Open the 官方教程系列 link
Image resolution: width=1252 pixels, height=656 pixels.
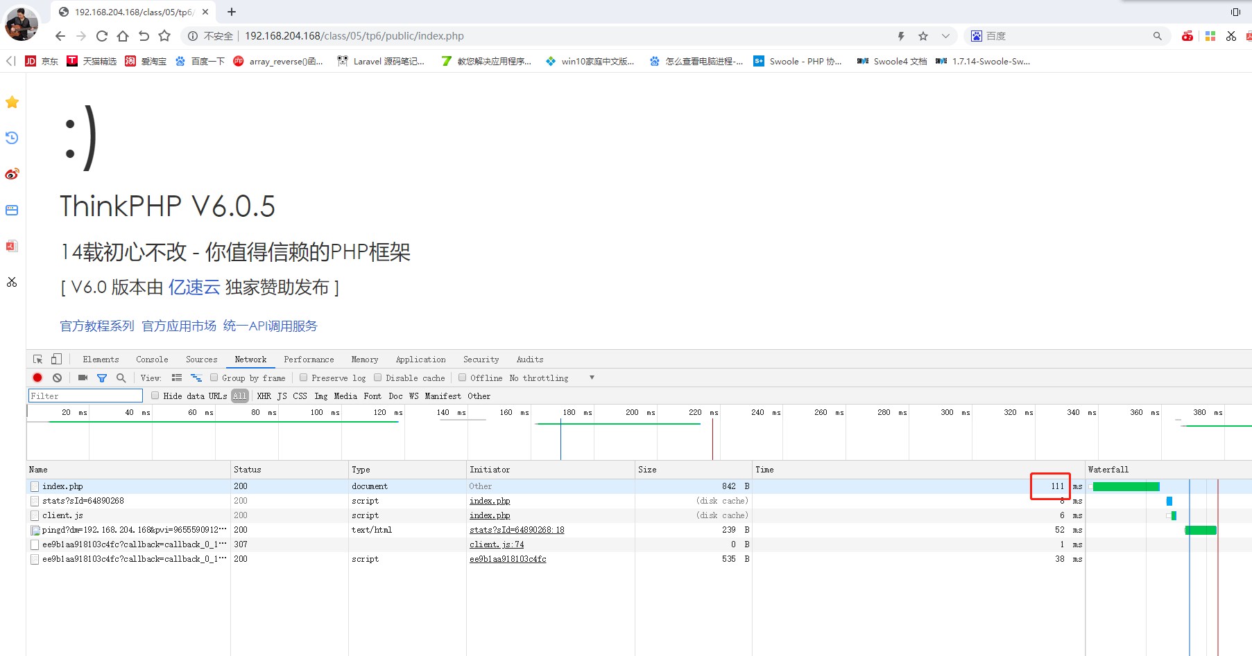click(97, 326)
